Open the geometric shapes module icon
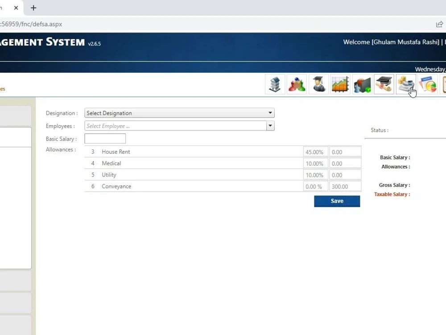446x335 pixels. pos(362,84)
